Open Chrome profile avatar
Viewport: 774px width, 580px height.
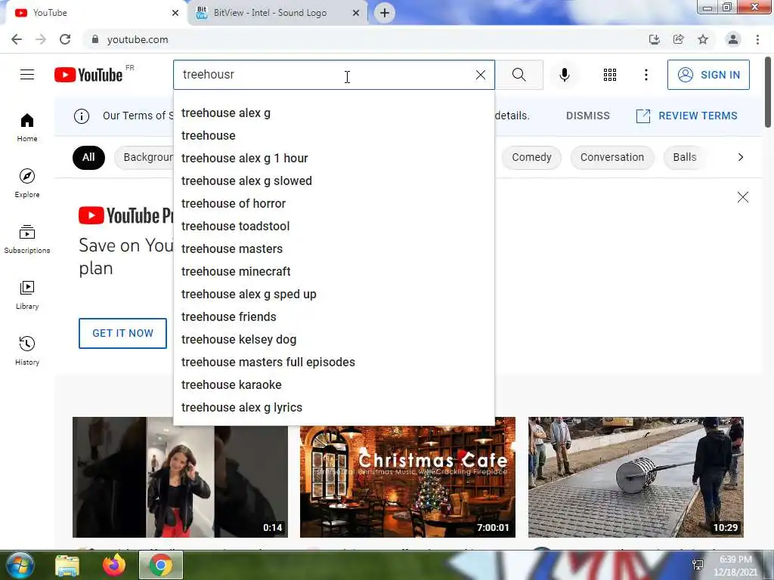pos(733,39)
